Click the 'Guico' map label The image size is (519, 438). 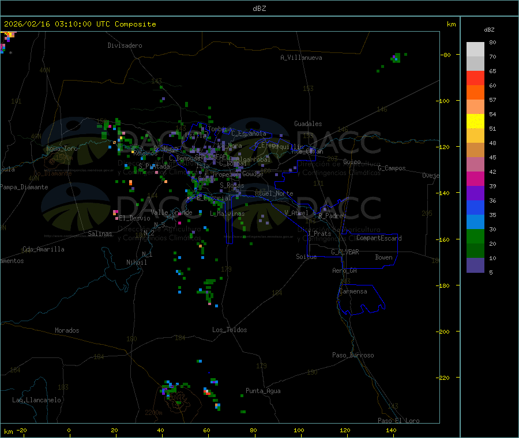tap(352, 162)
